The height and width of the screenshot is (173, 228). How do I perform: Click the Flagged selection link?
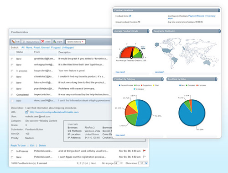56,48
